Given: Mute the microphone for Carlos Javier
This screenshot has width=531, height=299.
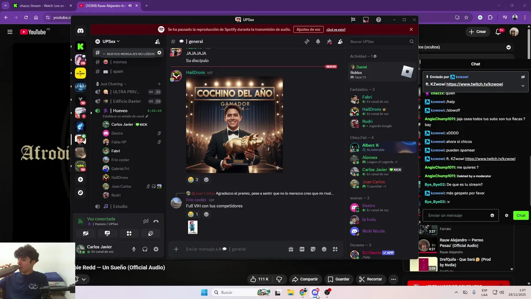Looking at the screenshot, I should (134, 249).
